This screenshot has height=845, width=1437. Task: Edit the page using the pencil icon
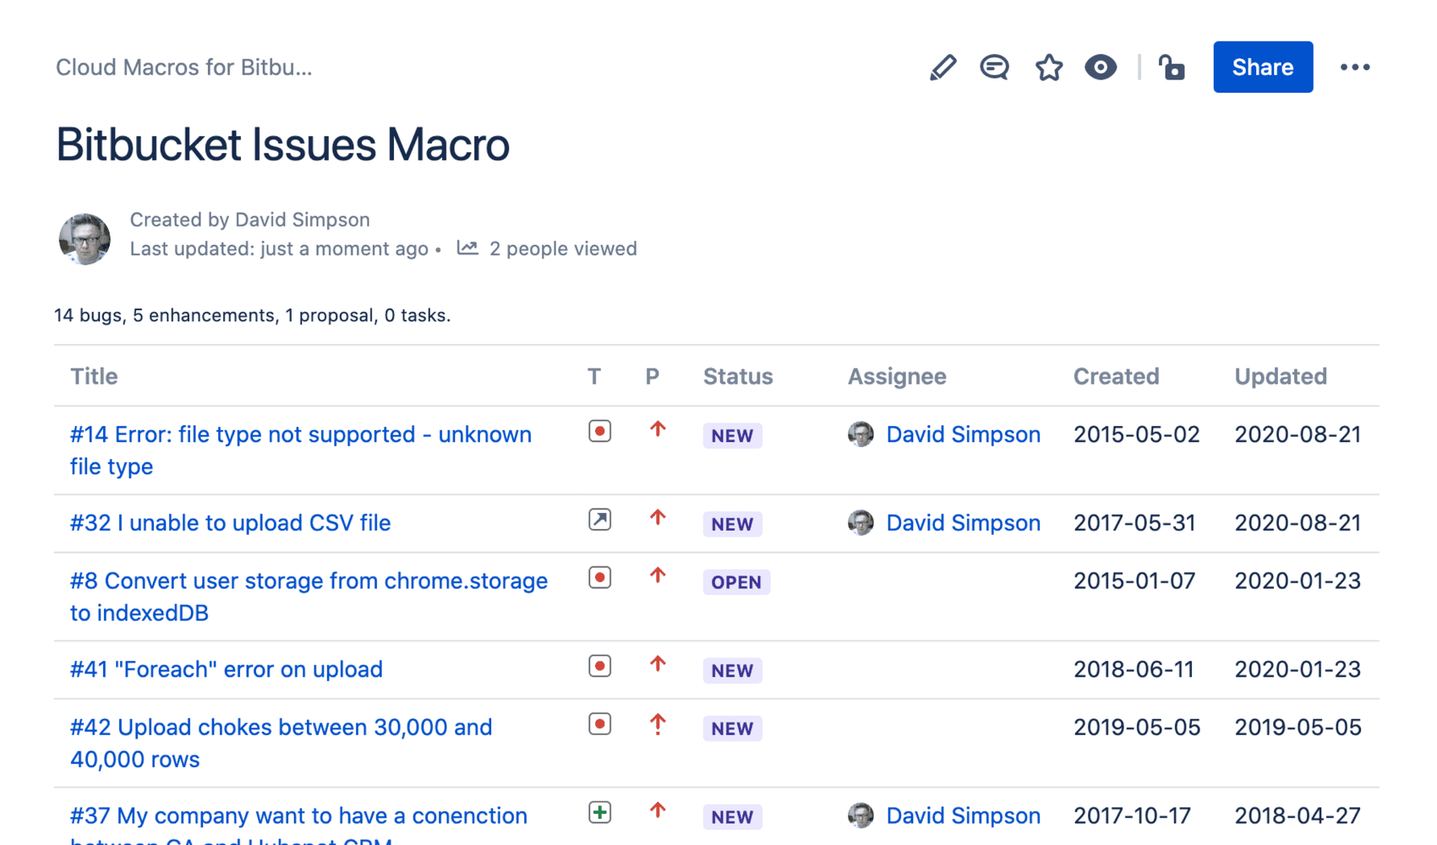click(x=943, y=67)
